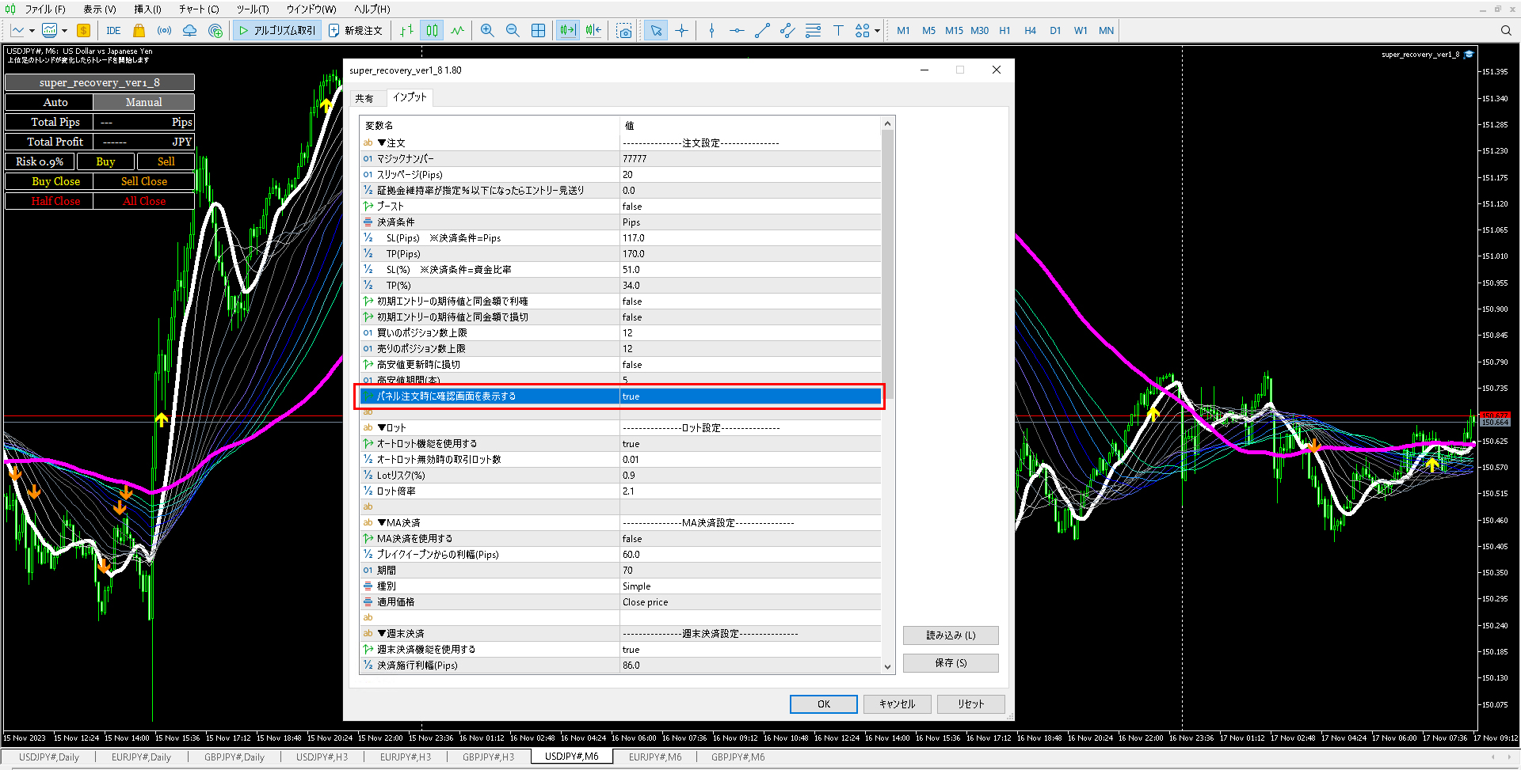Open the IDE editor
The width and height of the screenshot is (1521, 770).
[x=113, y=31]
